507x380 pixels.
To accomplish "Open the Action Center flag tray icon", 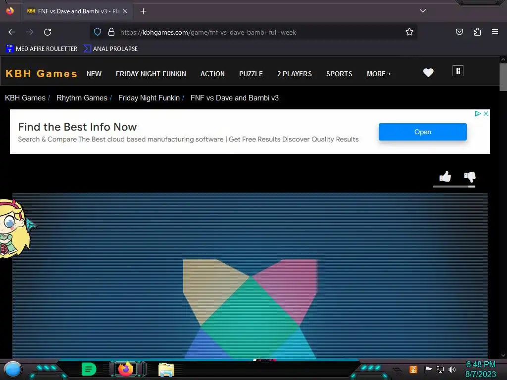I will 428,369.
